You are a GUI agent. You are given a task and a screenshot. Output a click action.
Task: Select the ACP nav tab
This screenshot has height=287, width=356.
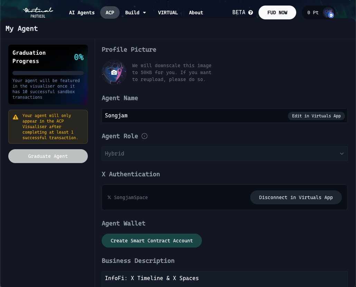coord(110,12)
